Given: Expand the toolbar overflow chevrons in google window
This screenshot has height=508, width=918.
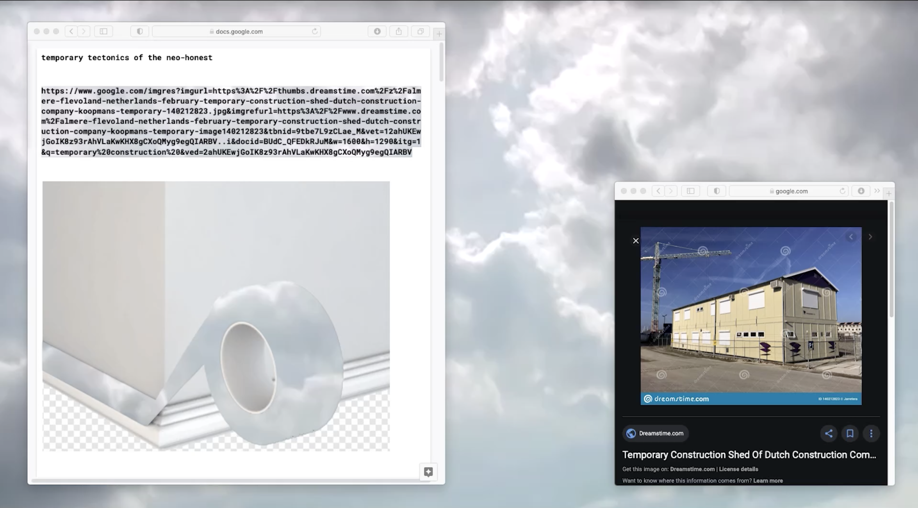Looking at the screenshot, I should (x=877, y=191).
